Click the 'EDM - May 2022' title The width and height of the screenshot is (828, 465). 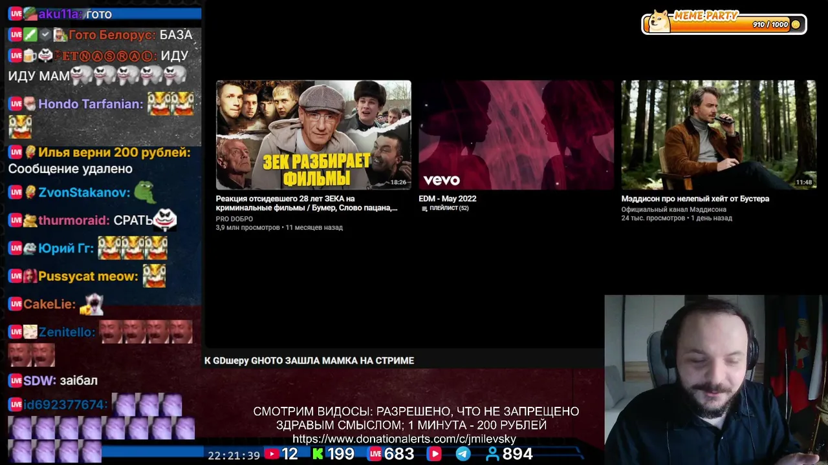(x=447, y=199)
